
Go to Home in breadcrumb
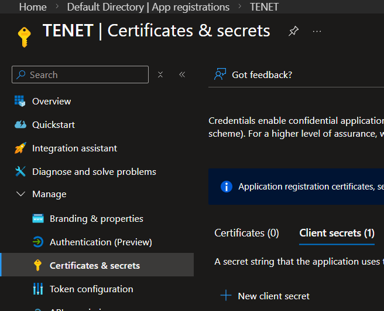coord(33,7)
